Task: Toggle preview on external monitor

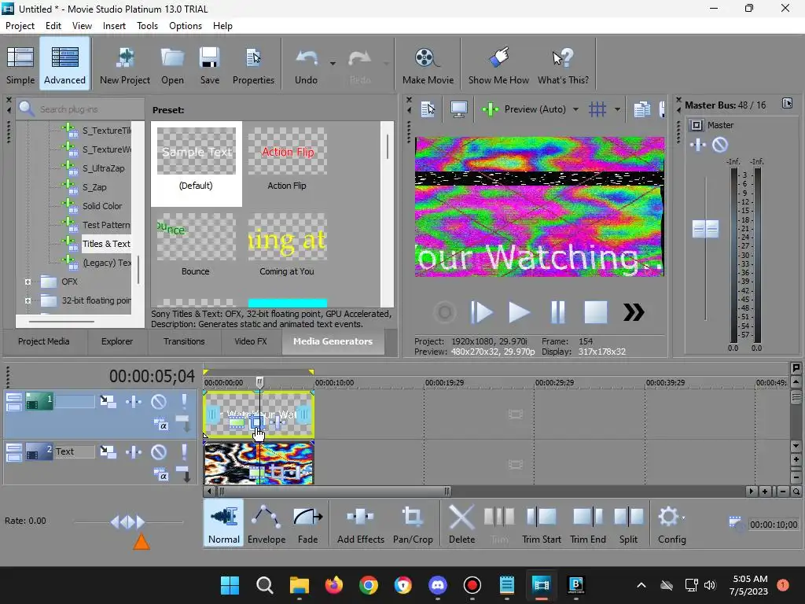Action: [458, 109]
